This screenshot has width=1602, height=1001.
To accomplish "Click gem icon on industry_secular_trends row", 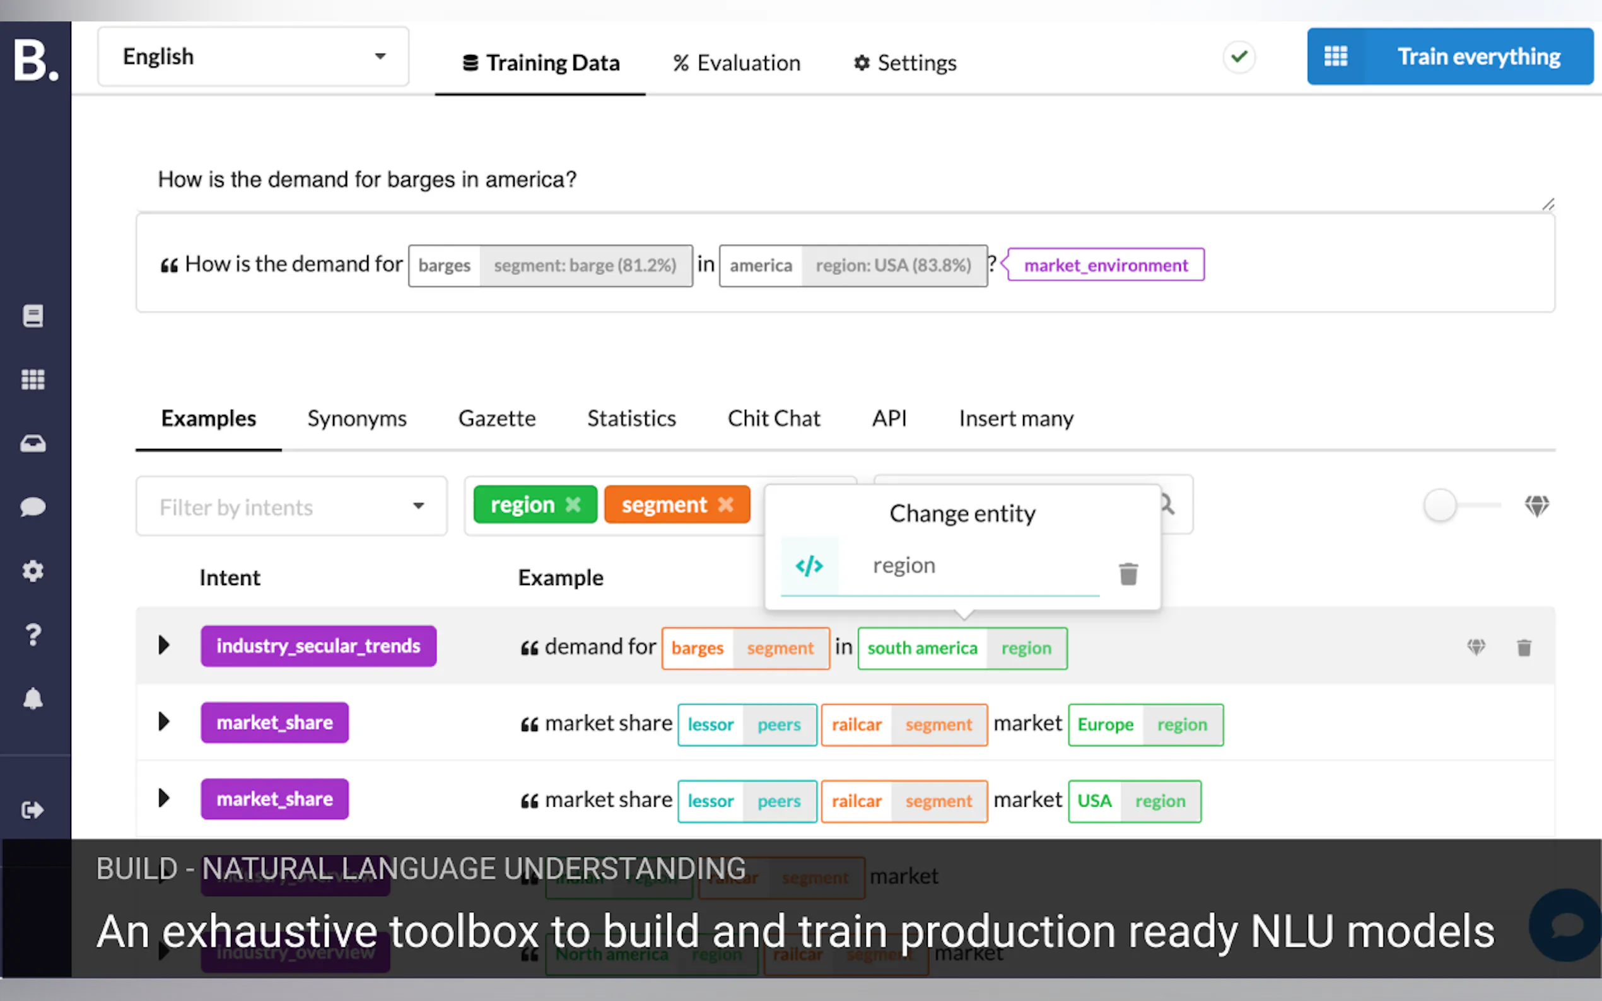I will [1475, 647].
